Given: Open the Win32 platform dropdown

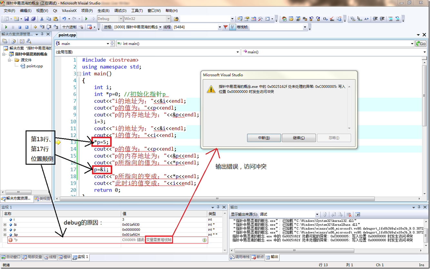Looking at the screenshot, I should point(168,19).
